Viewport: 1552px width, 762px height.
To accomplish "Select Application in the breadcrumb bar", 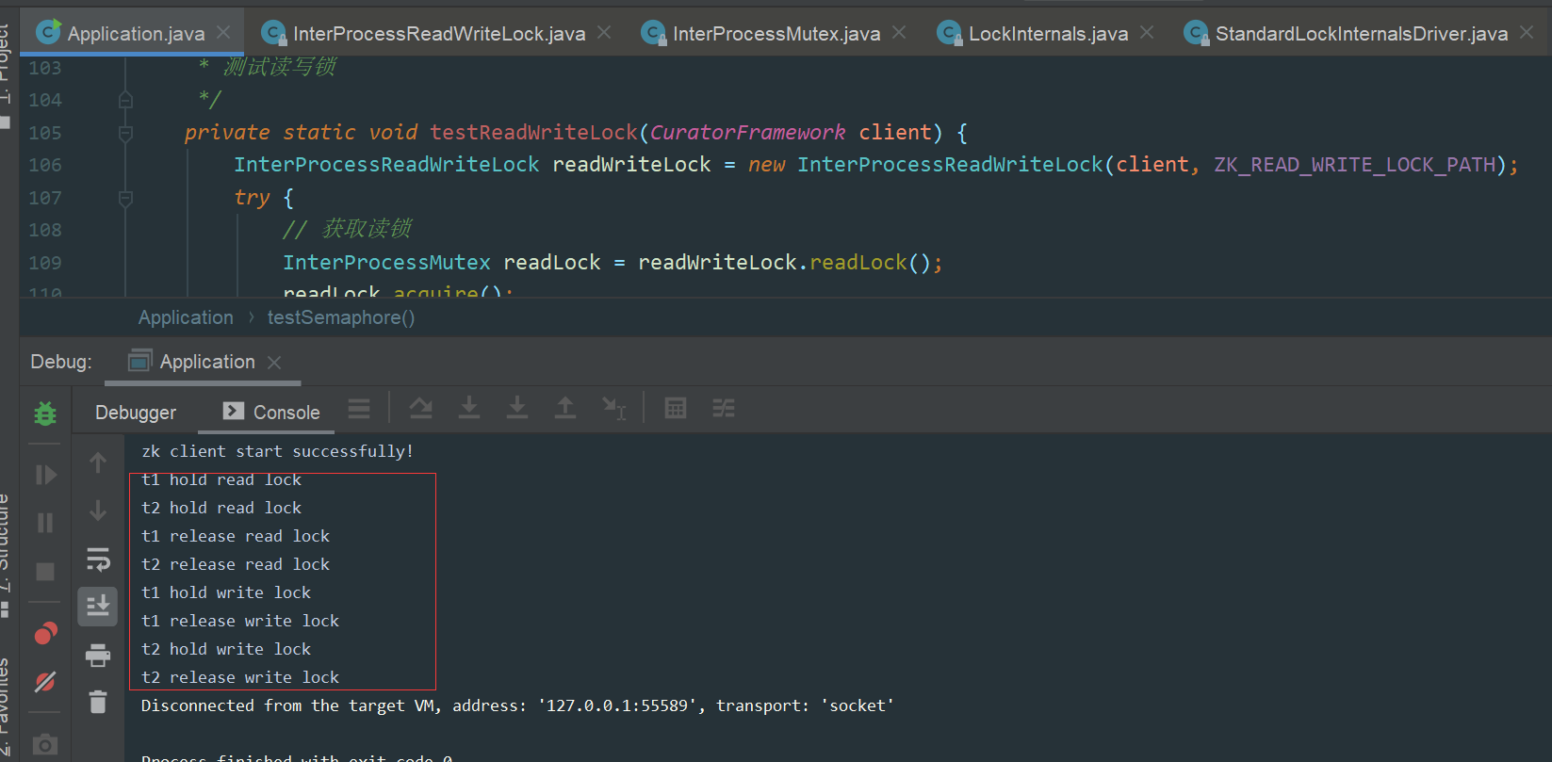I will 186,317.
